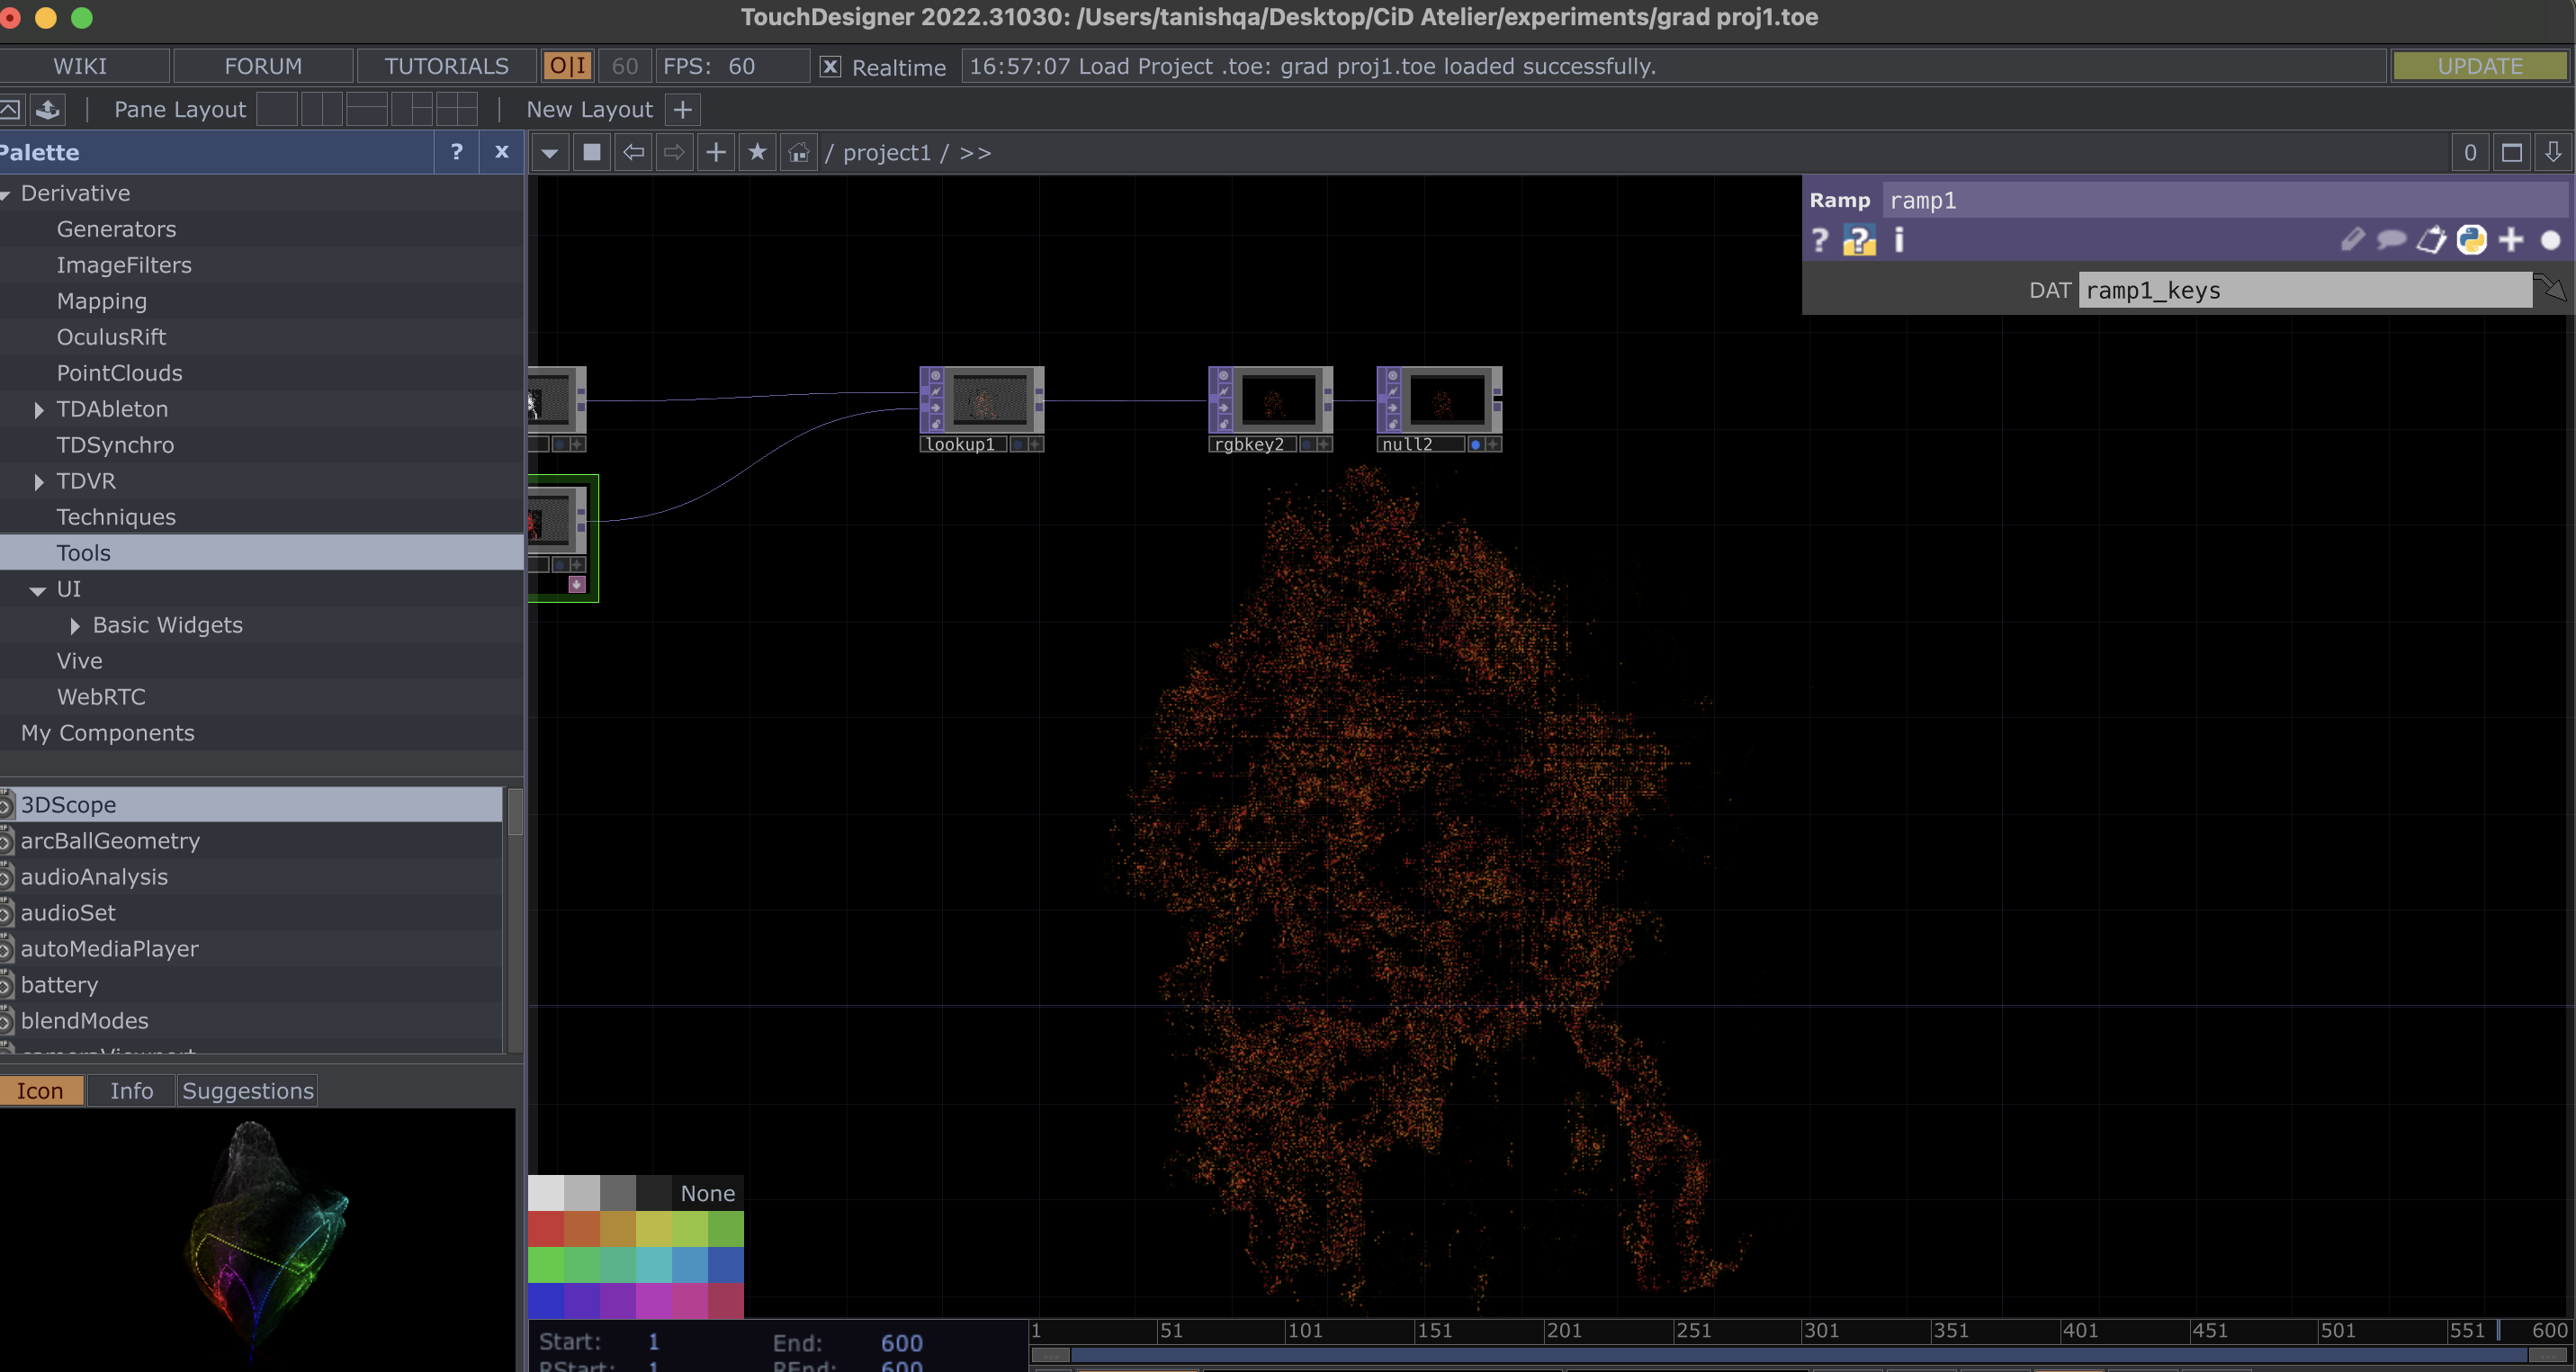Click white circle icon in Ramp parameter header
The image size is (2576, 1372).
point(2550,240)
